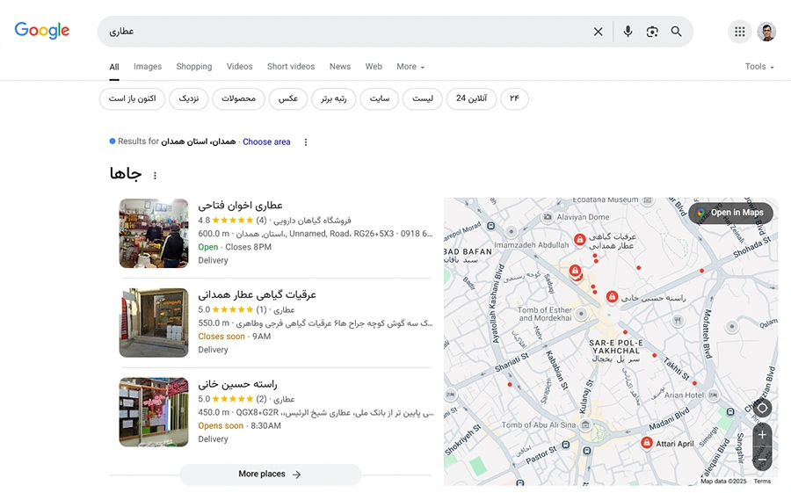Open location options three-dot menu
Viewport: 791px width, 493px height.
[305, 142]
